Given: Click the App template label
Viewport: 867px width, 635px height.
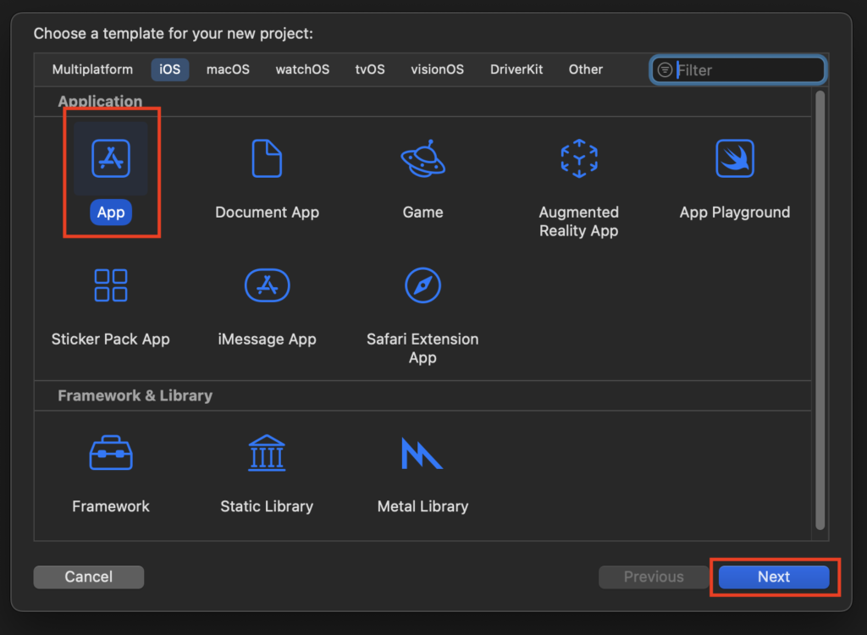Looking at the screenshot, I should [x=111, y=213].
